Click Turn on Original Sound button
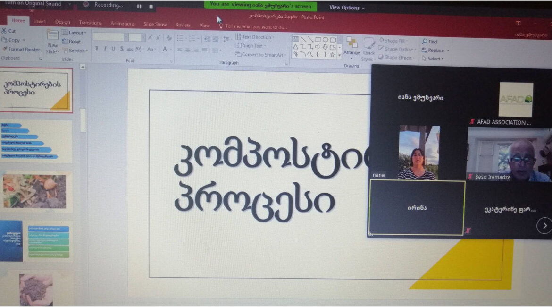The width and height of the screenshot is (552, 307). tap(33, 4)
